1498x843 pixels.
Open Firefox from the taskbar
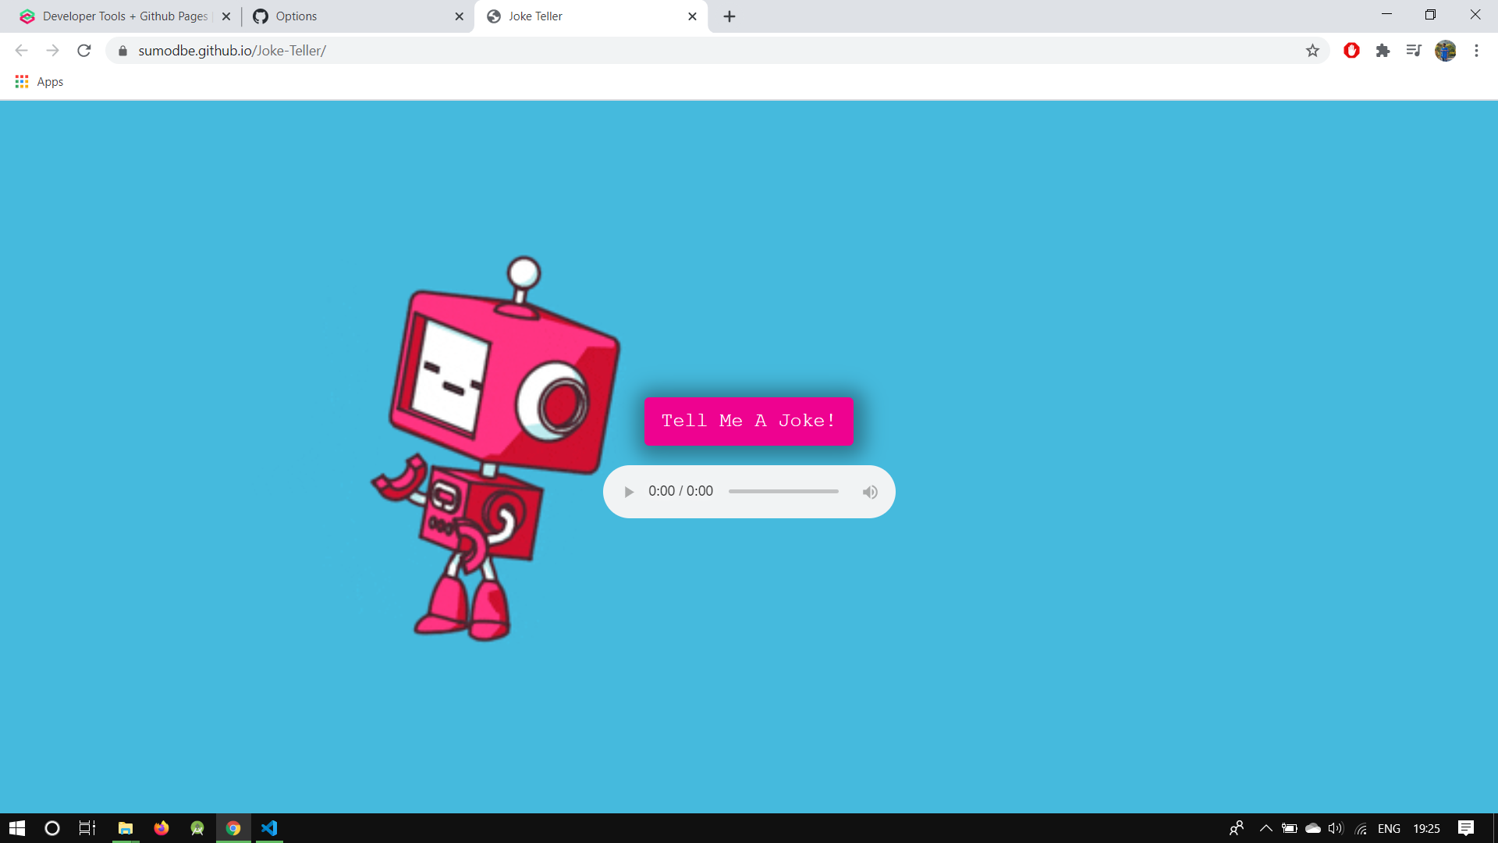(162, 828)
